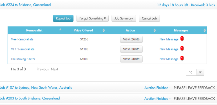Click Auction Finished label on Job #203
The height and width of the screenshot is (105, 217).
[x=157, y=98]
